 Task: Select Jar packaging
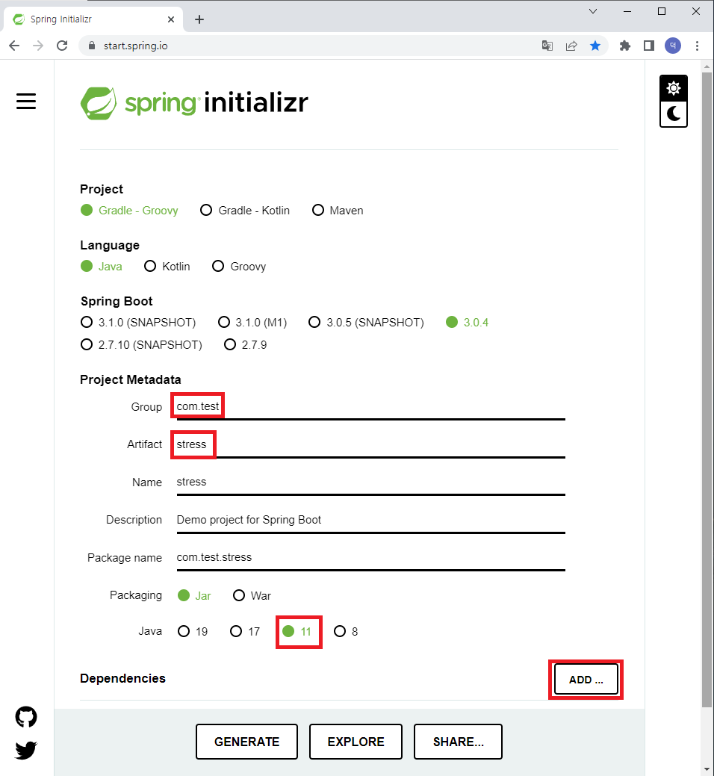[194, 595]
